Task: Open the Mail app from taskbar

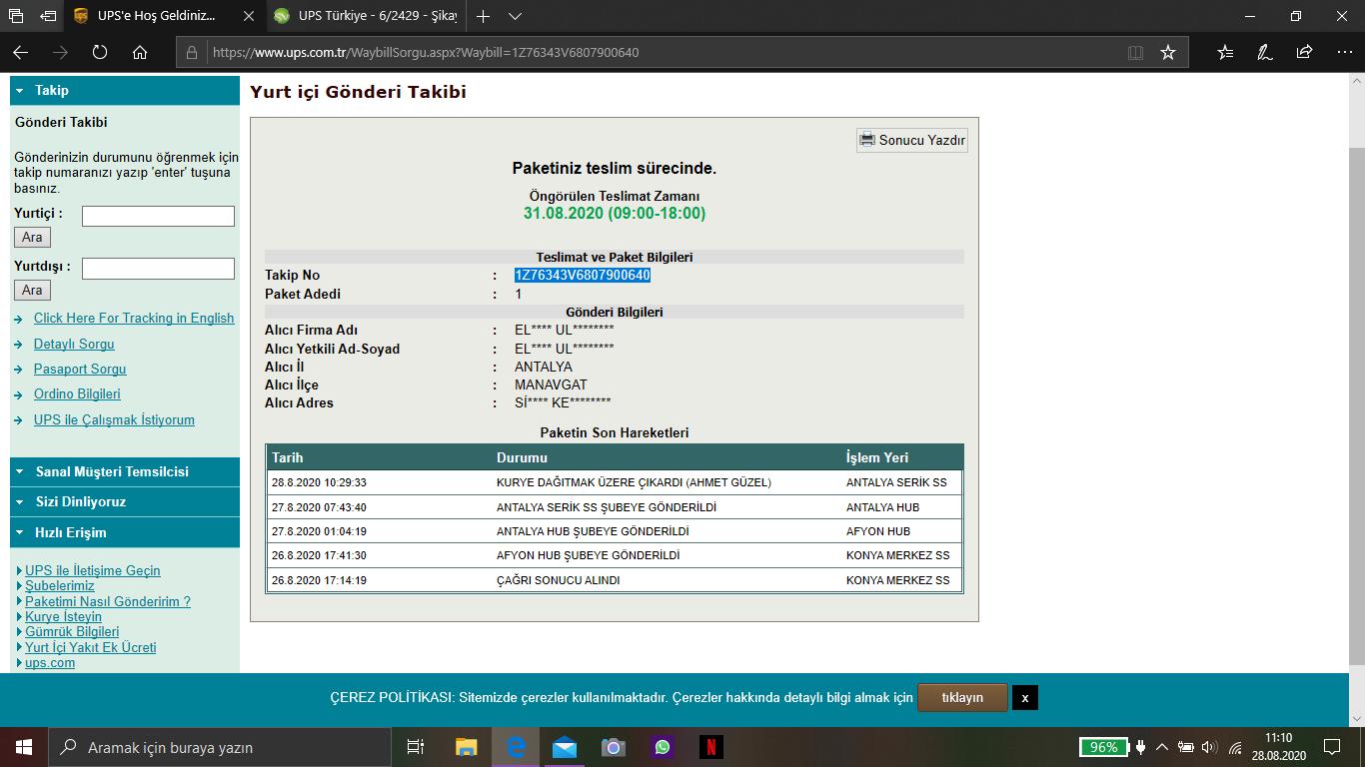Action: (x=565, y=747)
